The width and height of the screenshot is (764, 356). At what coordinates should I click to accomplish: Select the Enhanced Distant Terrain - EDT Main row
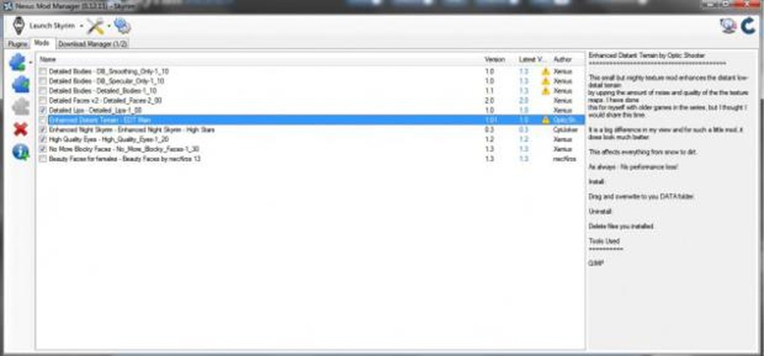pyautogui.click(x=311, y=119)
